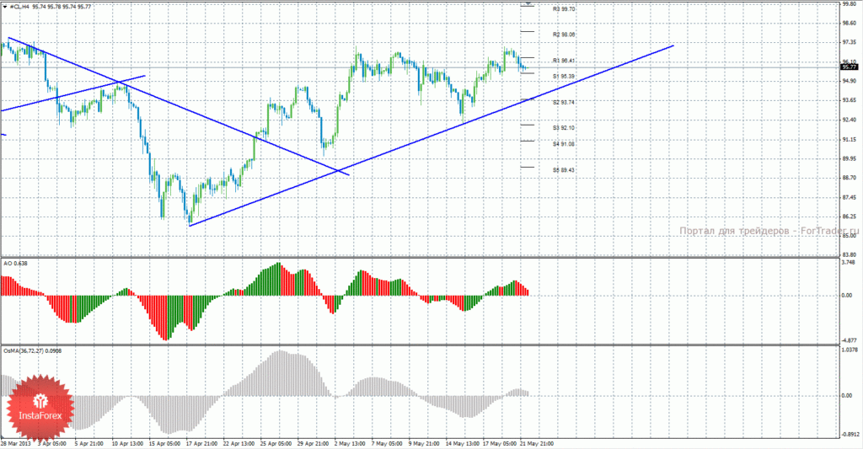This screenshot has height=449, width=863.
Task: Select the current price tag 95.77
Action: click(850, 67)
